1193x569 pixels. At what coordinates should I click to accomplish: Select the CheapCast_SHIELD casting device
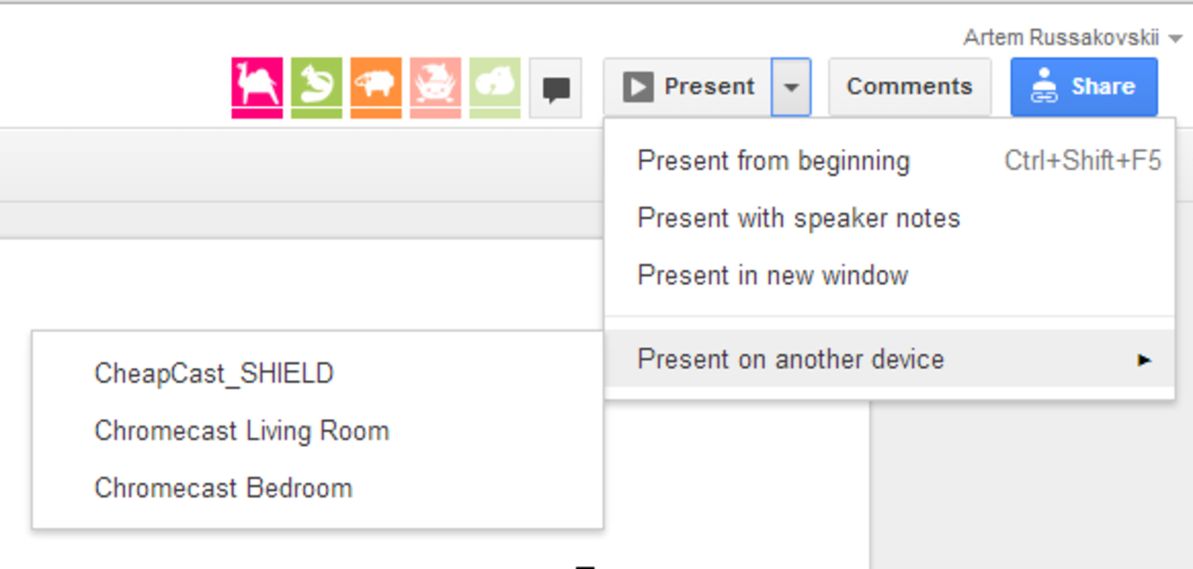pos(214,373)
